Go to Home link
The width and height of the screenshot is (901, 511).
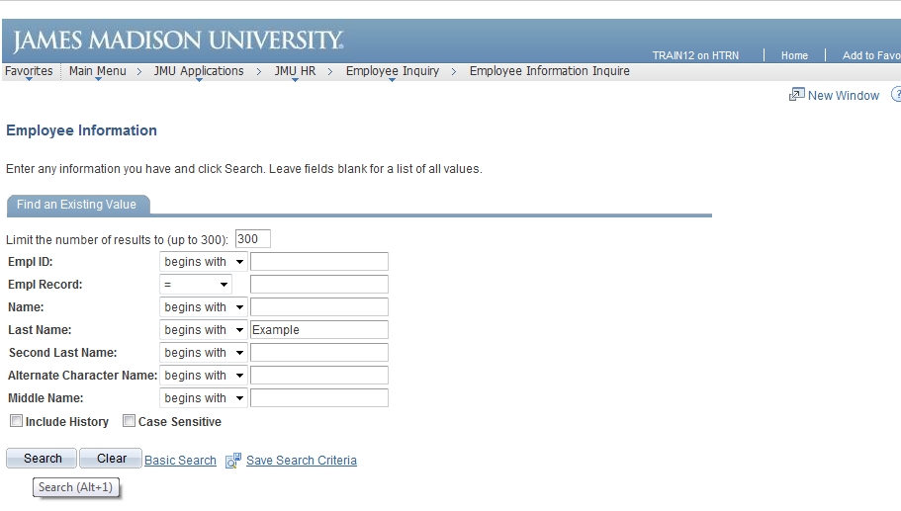coord(794,55)
